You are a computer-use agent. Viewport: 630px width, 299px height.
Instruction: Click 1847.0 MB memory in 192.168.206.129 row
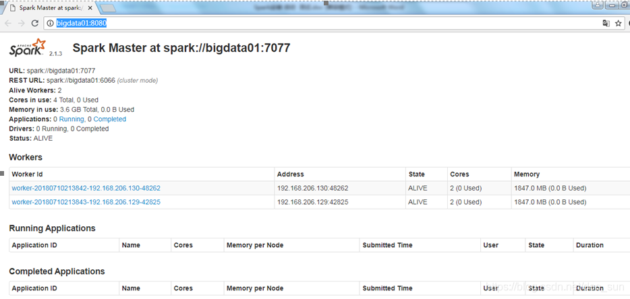550,202
